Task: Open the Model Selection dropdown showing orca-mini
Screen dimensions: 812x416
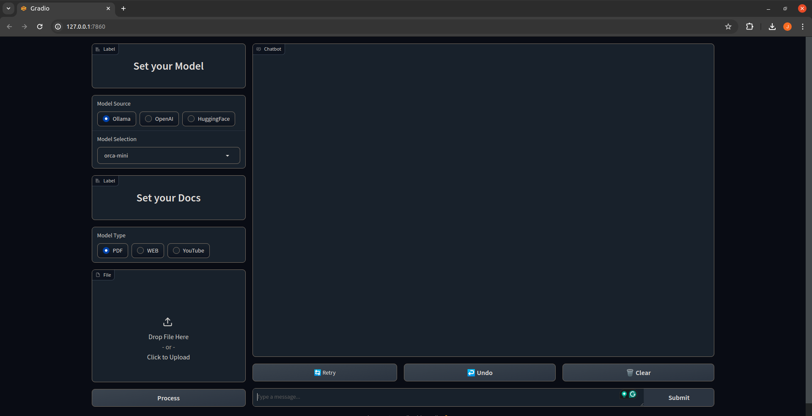Action: (169, 155)
